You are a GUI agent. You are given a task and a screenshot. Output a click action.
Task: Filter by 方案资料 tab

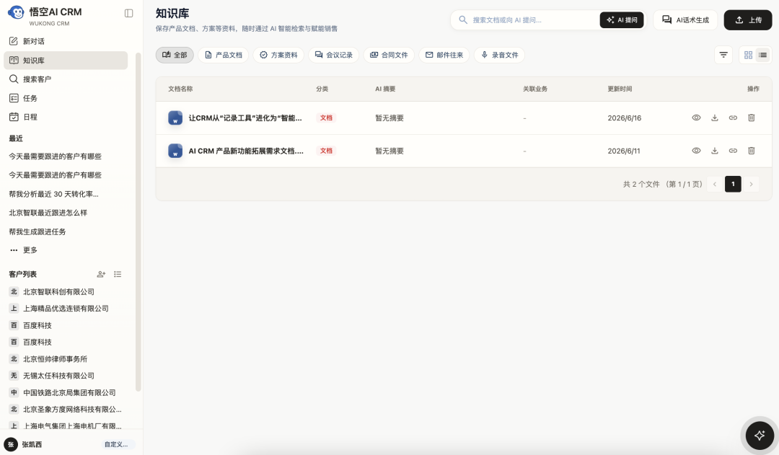278,55
